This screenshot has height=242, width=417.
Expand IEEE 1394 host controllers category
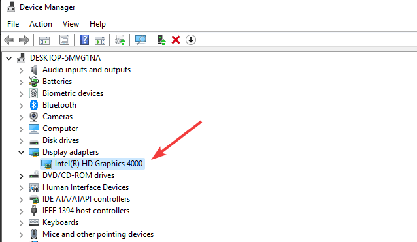pos(22,211)
